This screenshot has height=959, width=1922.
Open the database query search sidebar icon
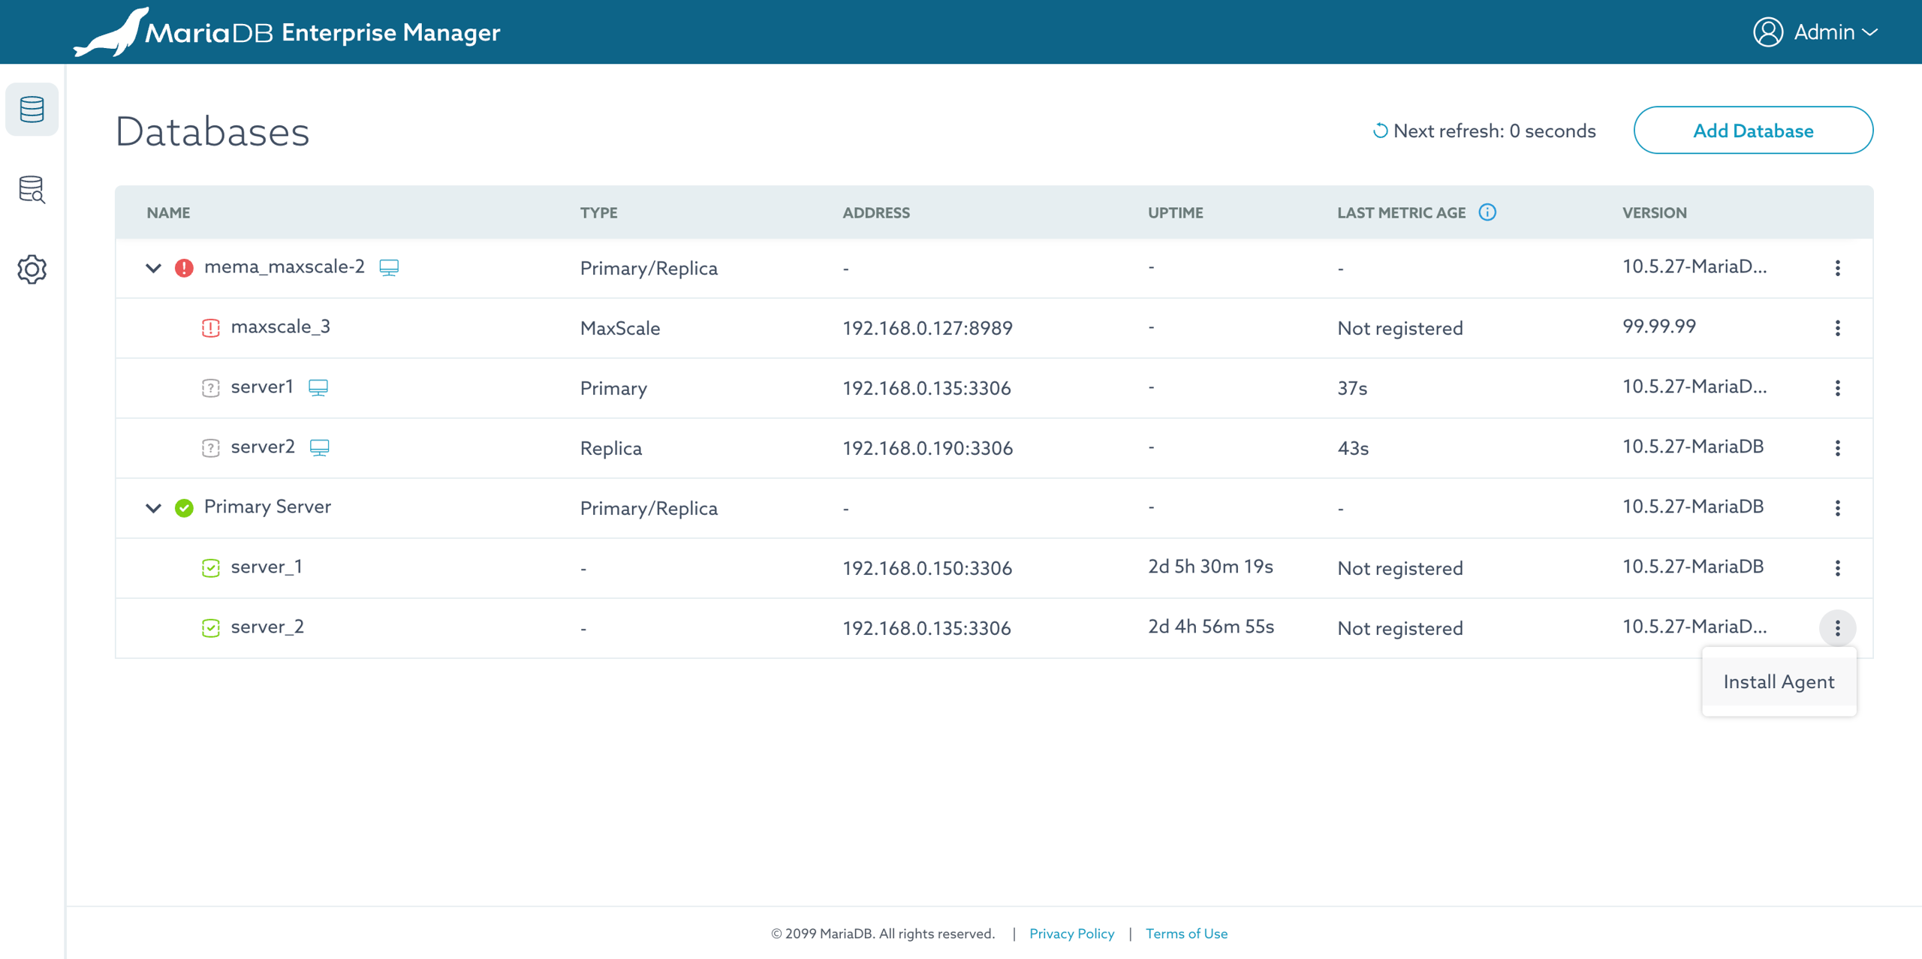pos(32,189)
